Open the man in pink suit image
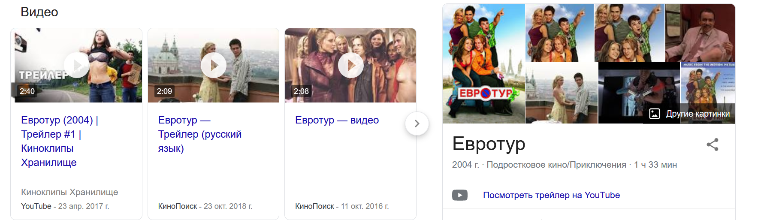The image size is (773, 220). [700, 33]
